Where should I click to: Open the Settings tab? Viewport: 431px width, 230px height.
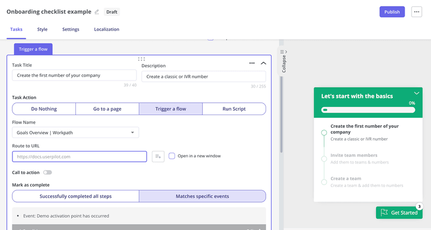(x=71, y=30)
